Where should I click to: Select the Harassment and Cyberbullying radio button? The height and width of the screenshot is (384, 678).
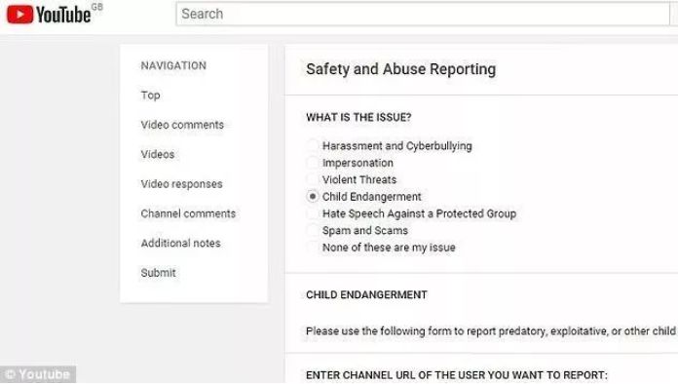[x=312, y=146]
